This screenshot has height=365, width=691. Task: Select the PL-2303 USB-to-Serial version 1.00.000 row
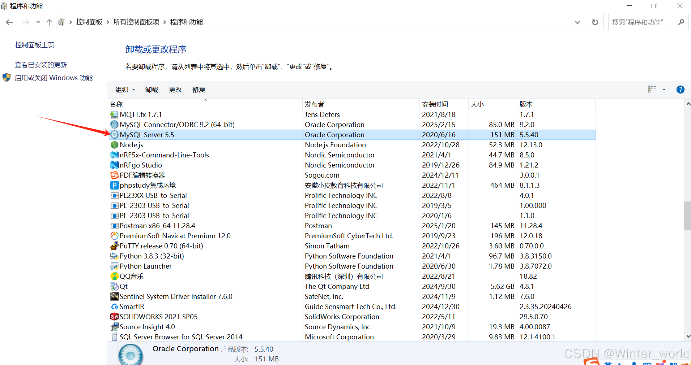click(x=351, y=205)
